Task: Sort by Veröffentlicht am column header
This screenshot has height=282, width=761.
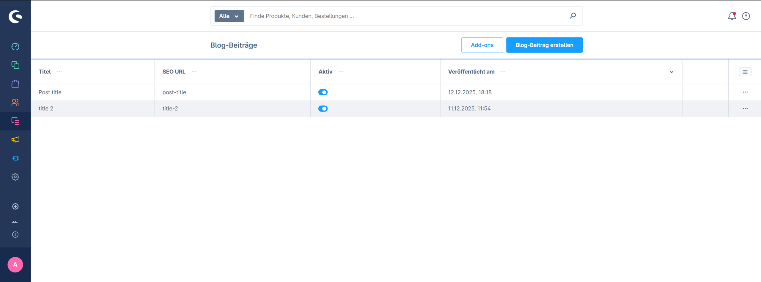Action: (x=471, y=72)
